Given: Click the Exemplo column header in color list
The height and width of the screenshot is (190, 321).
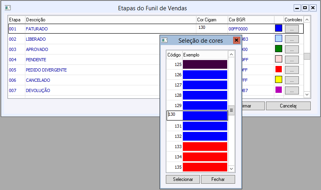Looking at the screenshot, I should pos(205,55).
